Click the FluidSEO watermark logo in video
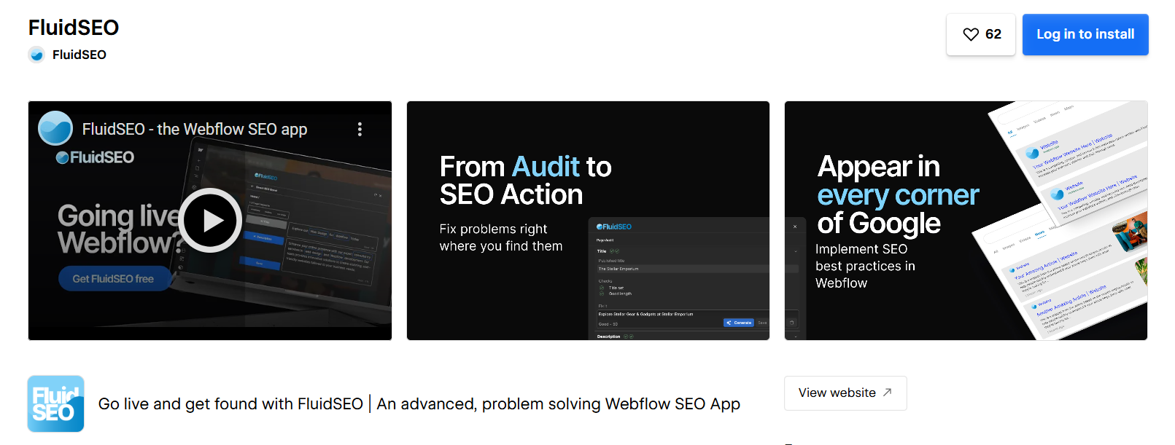 95,157
